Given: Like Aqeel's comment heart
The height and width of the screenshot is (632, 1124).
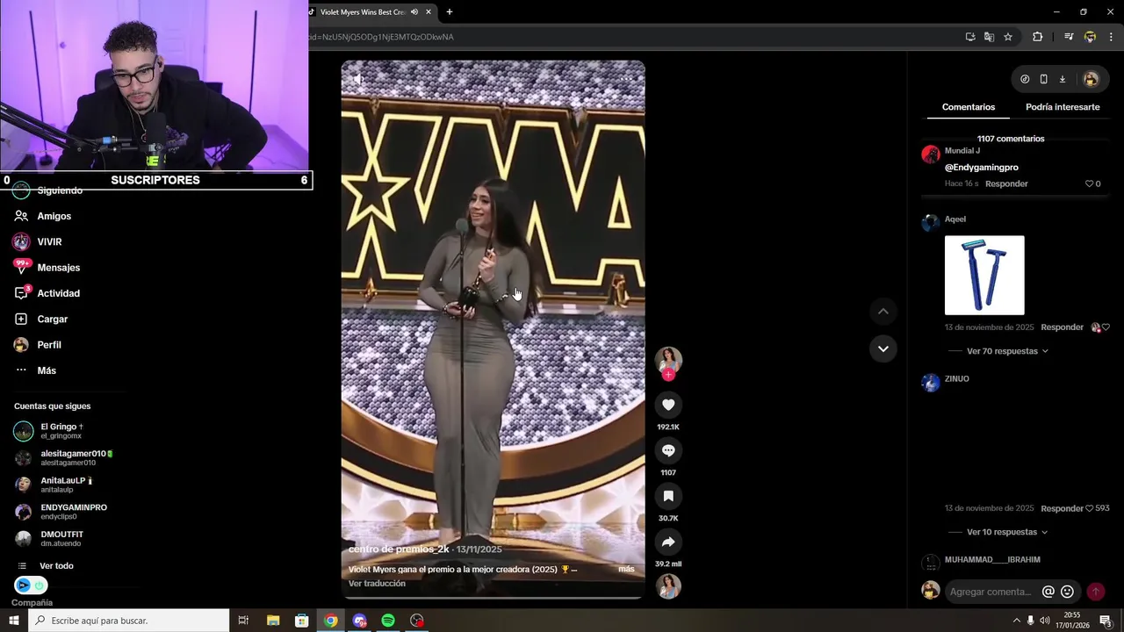Looking at the screenshot, I should [1105, 327].
